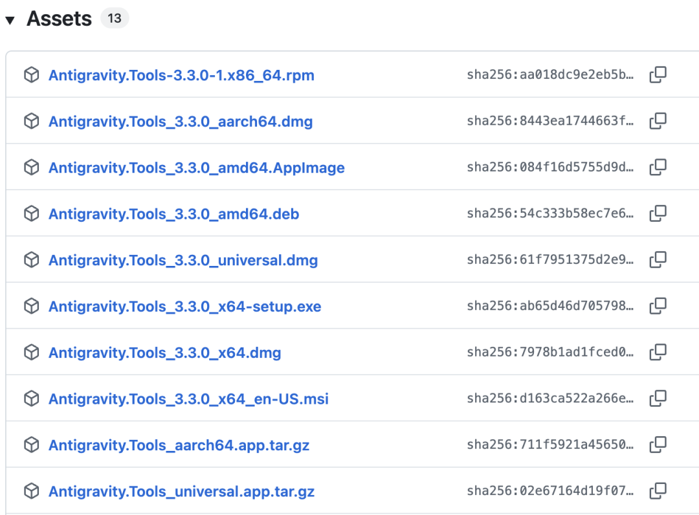
Task: Select hash text sha256:ab65d46d705798…
Action: pos(550,305)
